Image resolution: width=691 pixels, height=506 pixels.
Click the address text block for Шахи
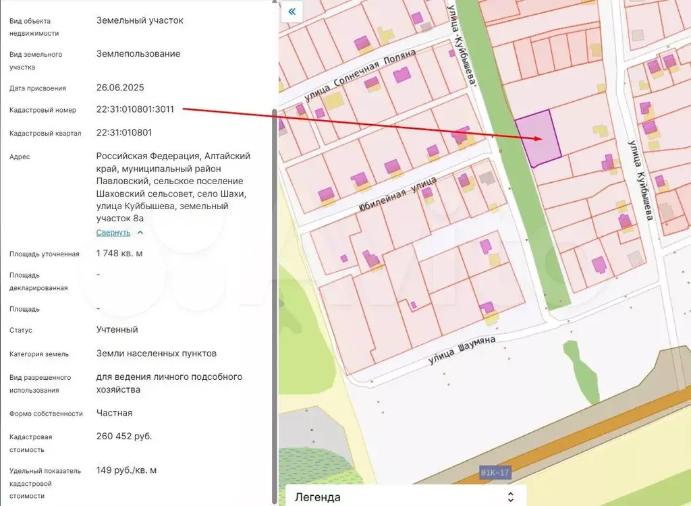[x=173, y=187]
